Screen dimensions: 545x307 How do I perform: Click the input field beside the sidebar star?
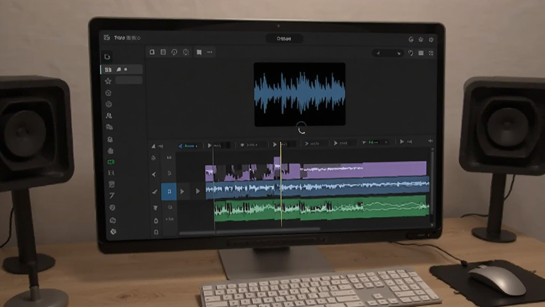click(129, 80)
